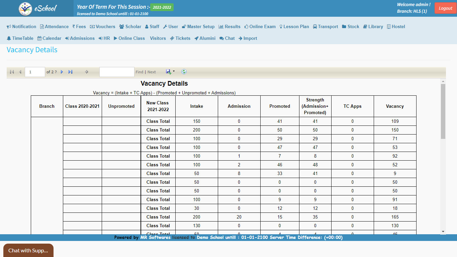457x257 pixels.
Task: Click the refresh report icon
Action: pyautogui.click(x=184, y=72)
